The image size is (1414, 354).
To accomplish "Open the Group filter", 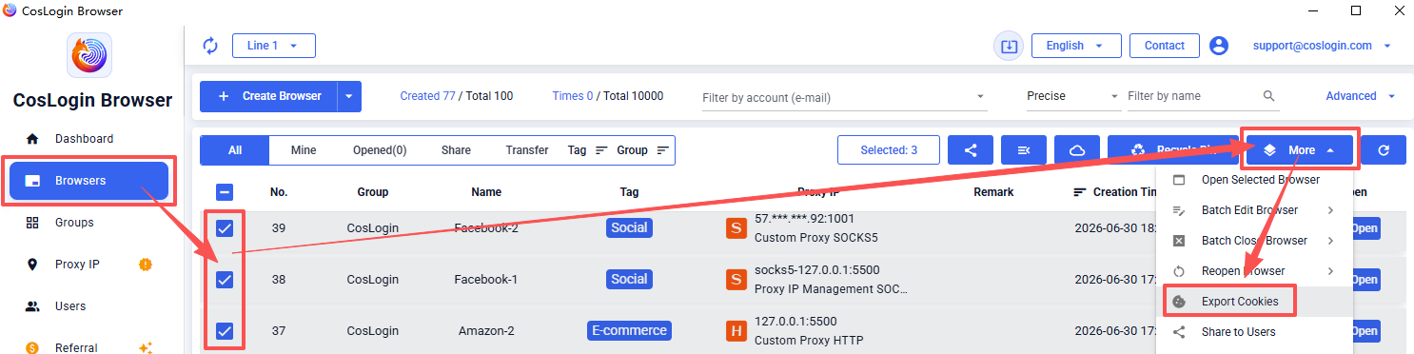I will coord(642,150).
